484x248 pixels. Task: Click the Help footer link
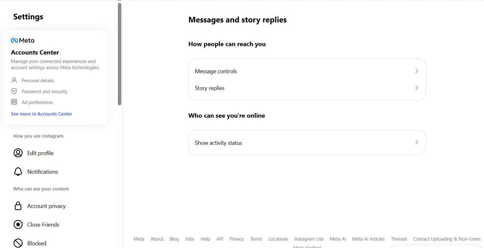(x=205, y=239)
